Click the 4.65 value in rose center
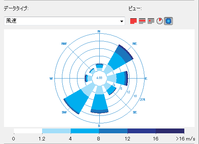Screen dimensions: 199x144 click(99, 78)
